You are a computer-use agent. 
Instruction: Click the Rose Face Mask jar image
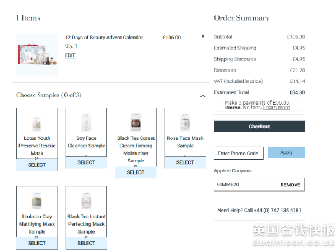(185, 122)
